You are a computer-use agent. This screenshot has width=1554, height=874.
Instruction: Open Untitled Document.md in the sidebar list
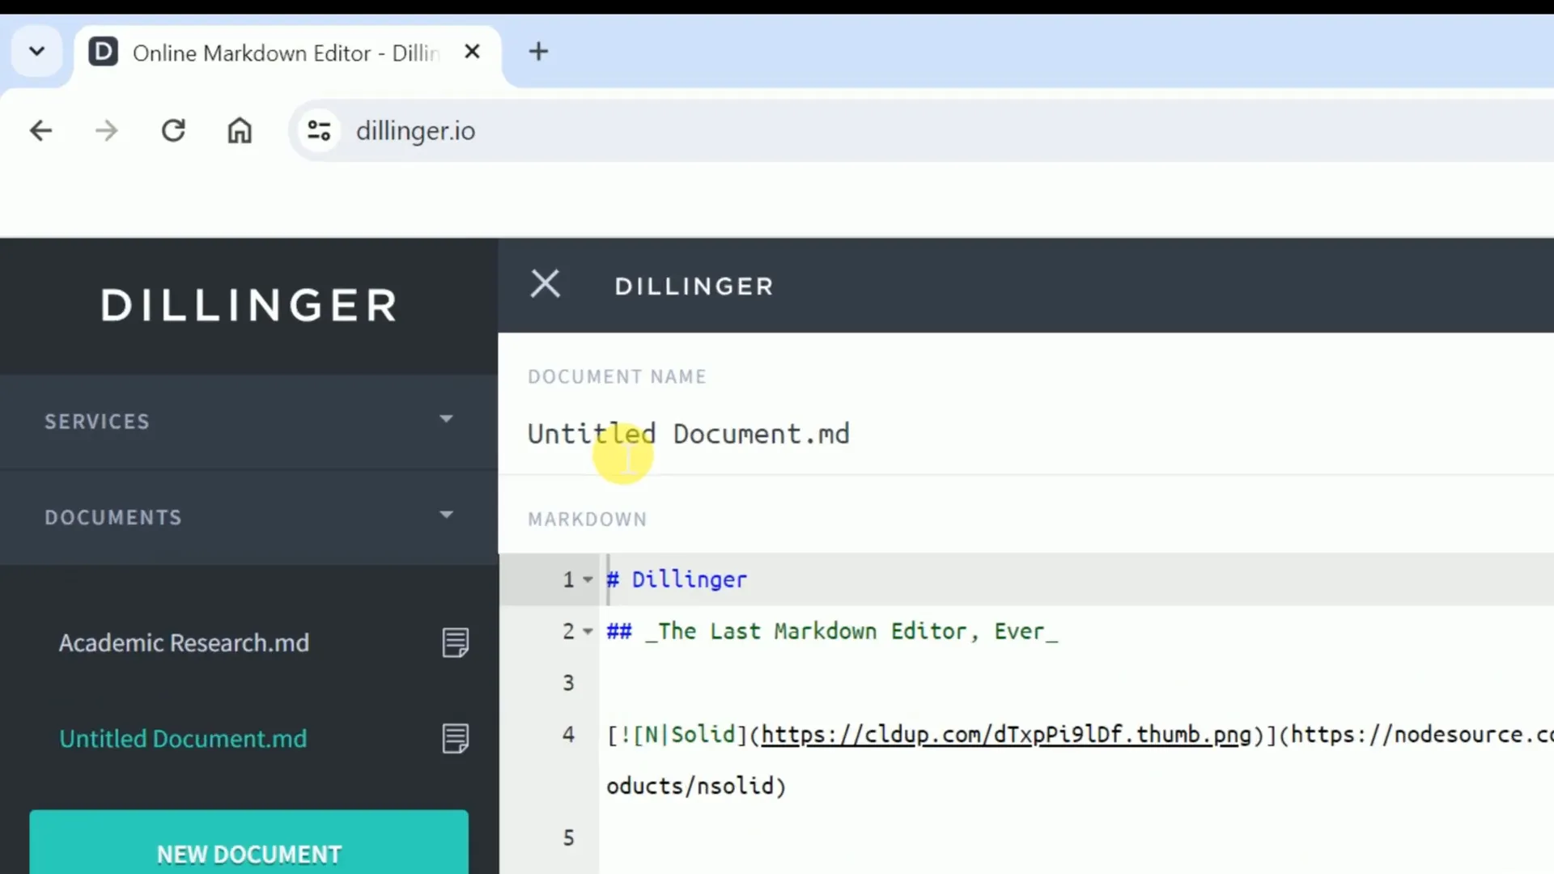(183, 738)
